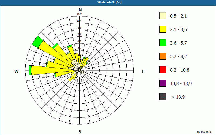
Task: Click the dark gray > 13,9 swatch
Action: (163, 97)
